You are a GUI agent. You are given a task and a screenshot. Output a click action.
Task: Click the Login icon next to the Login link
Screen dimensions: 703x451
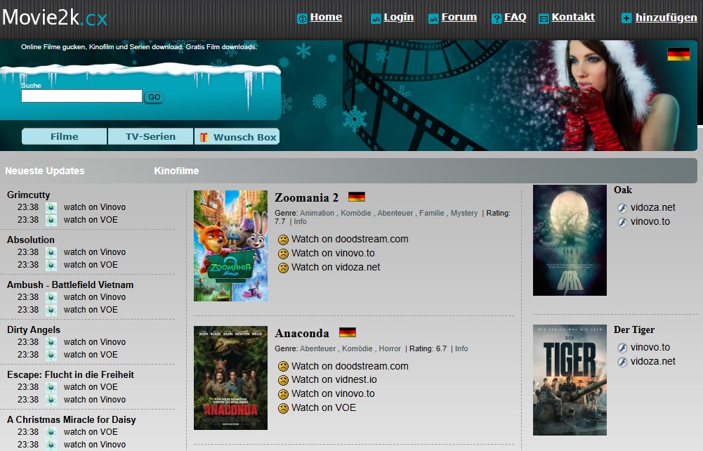[376, 18]
